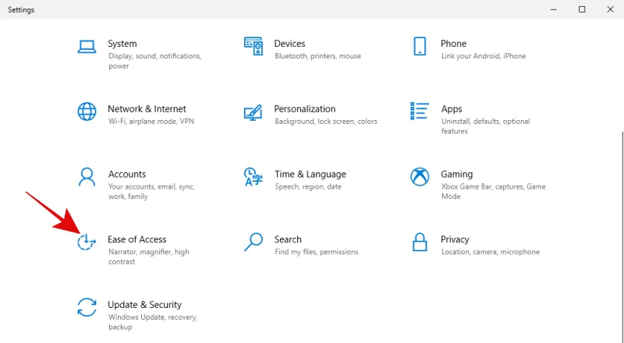Select the Privacy category title
Screen dimensions: 624x343
(455, 239)
